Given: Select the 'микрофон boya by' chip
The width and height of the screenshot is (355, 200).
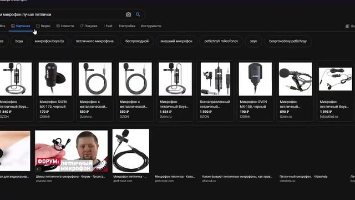Looking at the screenshot, I should pyautogui.click(x=49, y=41).
